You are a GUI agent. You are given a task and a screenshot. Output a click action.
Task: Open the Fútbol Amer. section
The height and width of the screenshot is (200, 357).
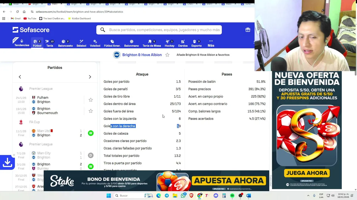click(x=112, y=43)
